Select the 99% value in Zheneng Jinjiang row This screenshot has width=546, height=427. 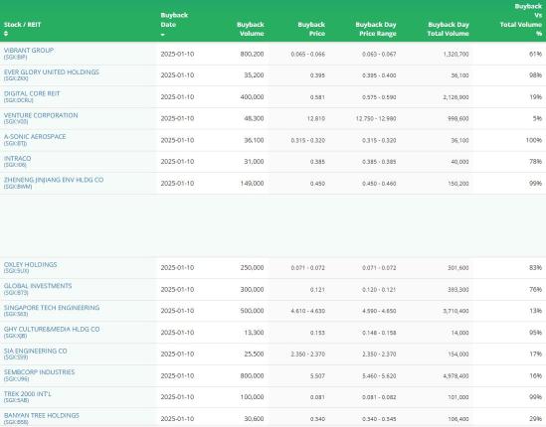(535, 184)
